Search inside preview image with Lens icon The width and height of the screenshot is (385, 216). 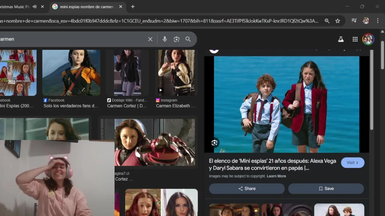214,143
